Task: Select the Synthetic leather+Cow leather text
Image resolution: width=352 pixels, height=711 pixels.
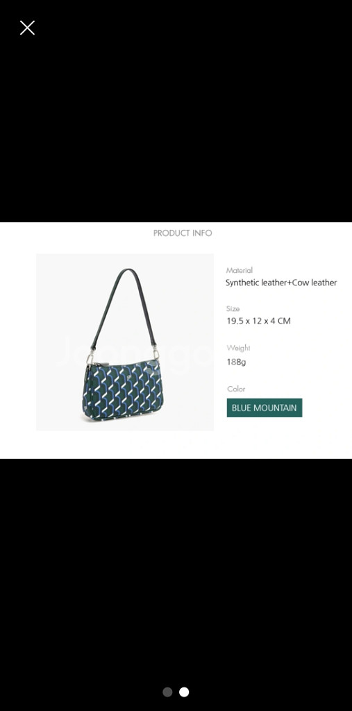Action: click(x=281, y=283)
